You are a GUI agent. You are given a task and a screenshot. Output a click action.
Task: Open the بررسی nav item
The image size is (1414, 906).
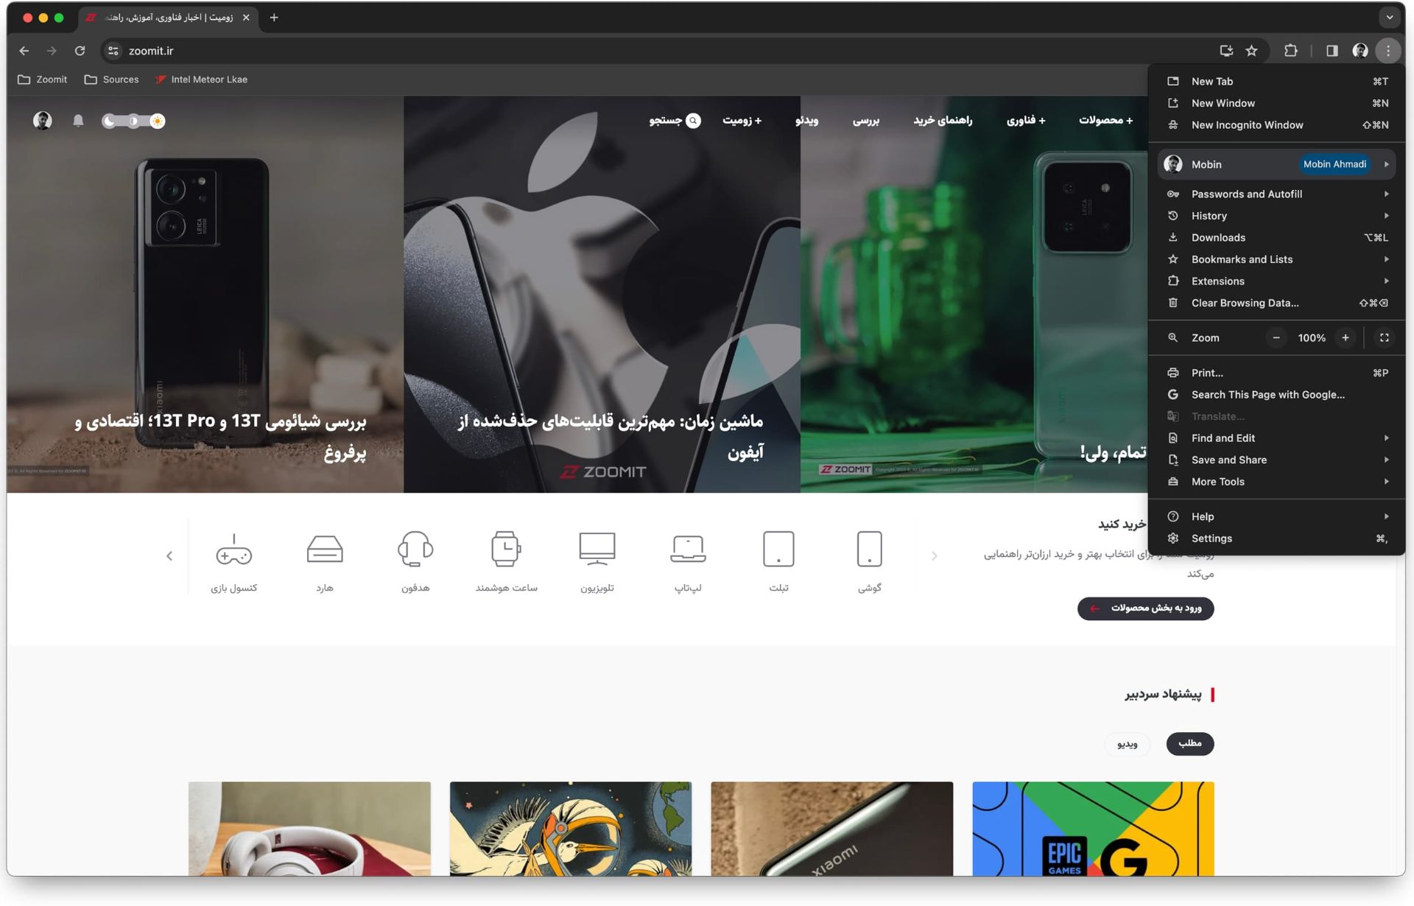tap(866, 121)
